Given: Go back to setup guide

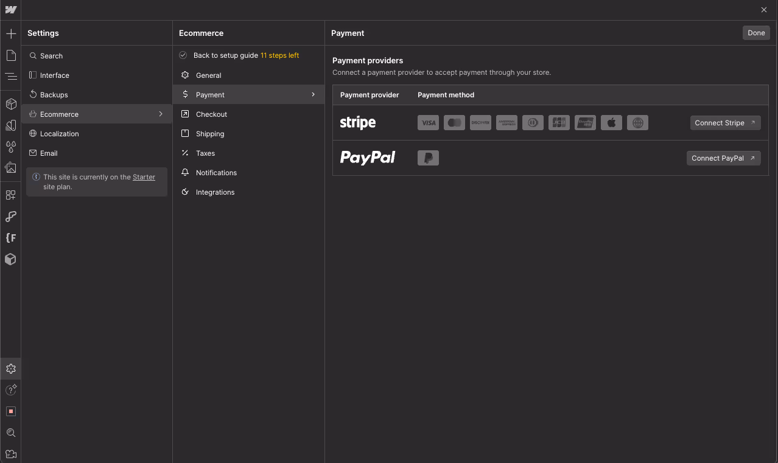Looking at the screenshot, I should click(x=226, y=55).
